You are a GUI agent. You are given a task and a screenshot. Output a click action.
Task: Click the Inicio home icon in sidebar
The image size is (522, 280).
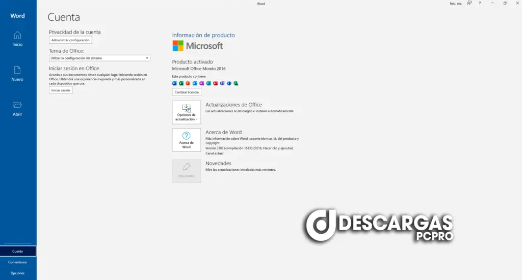[x=17, y=35]
